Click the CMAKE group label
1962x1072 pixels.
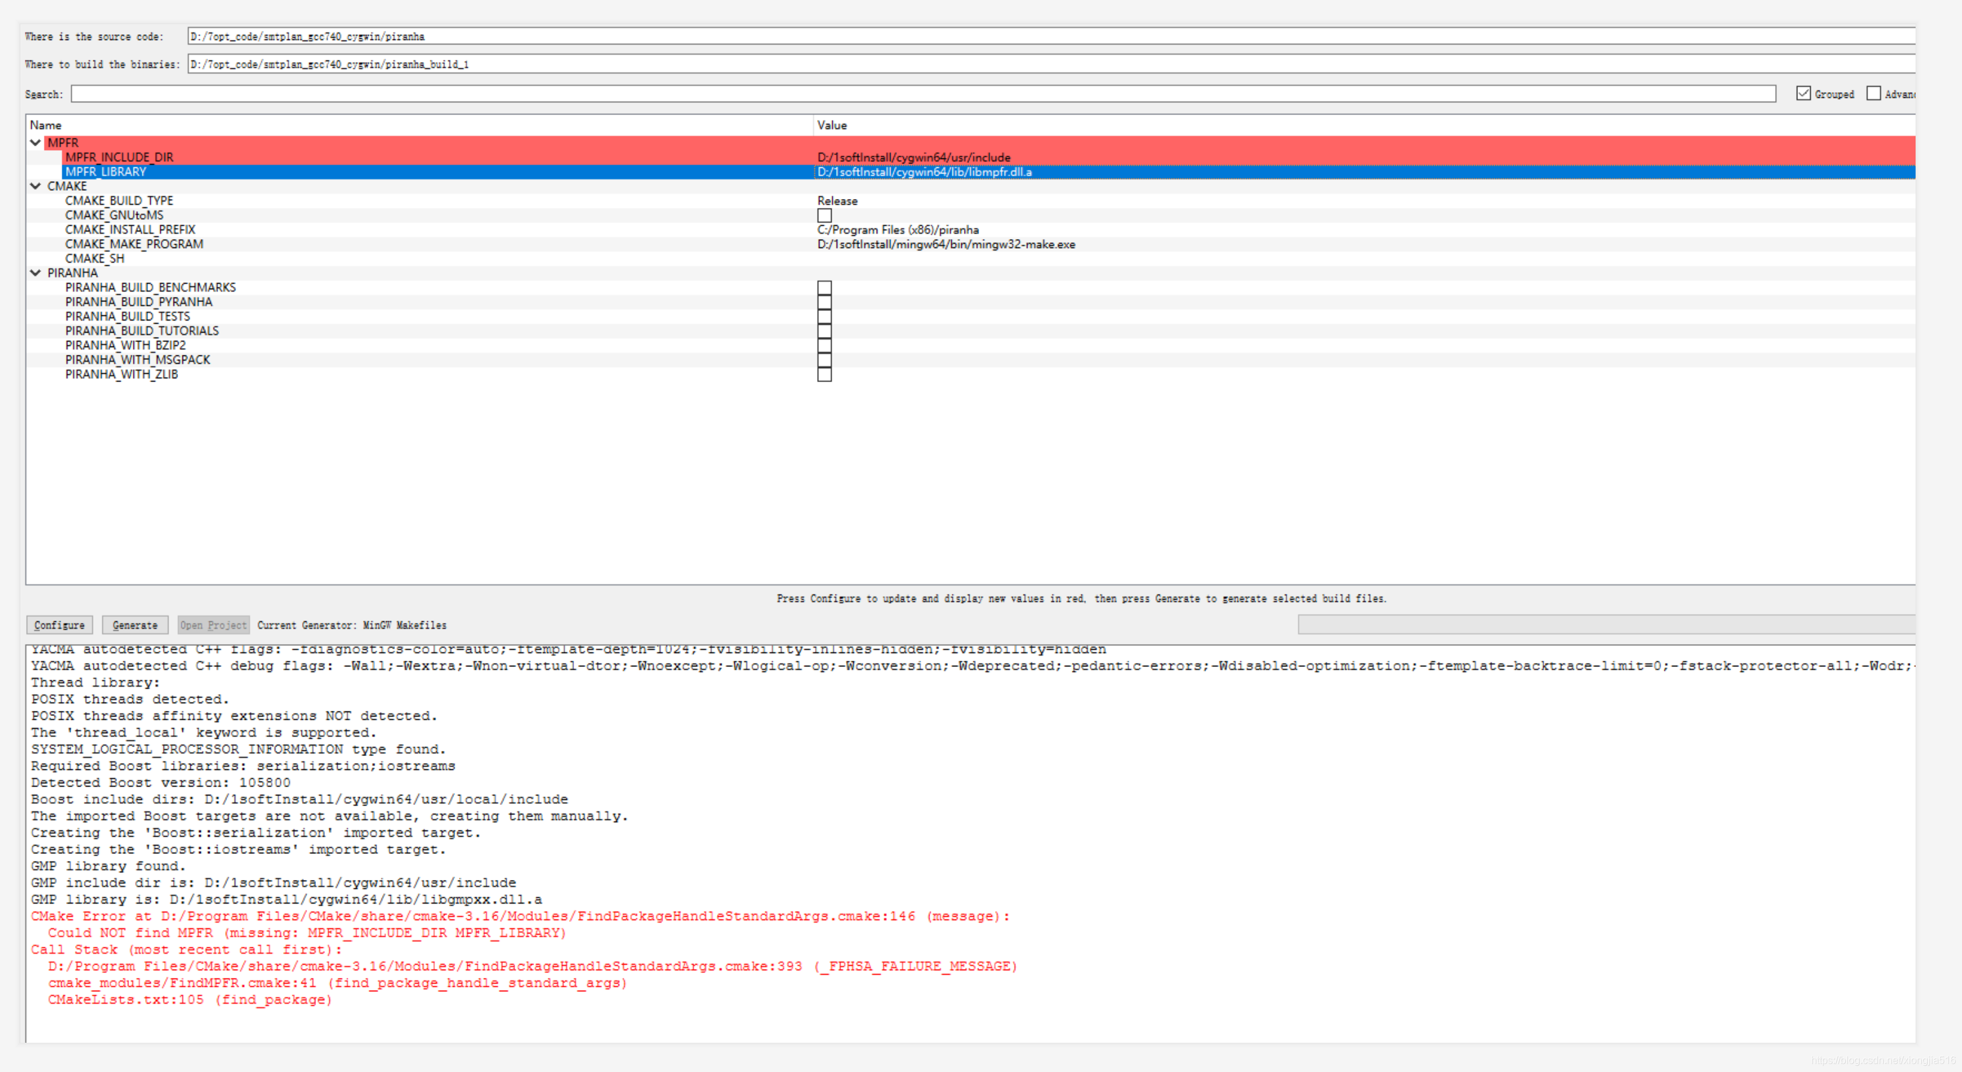point(67,187)
